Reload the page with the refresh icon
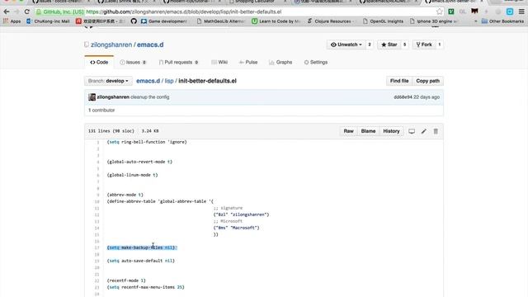The image size is (528, 297). [26, 12]
